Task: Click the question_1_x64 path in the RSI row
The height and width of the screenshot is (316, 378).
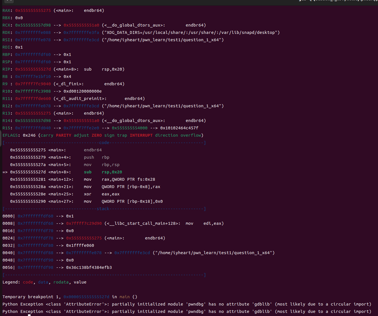Action: pyautogui.click(x=163, y=40)
